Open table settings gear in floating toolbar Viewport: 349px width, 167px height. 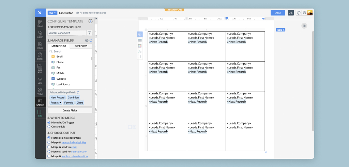[x=140, y=34]
